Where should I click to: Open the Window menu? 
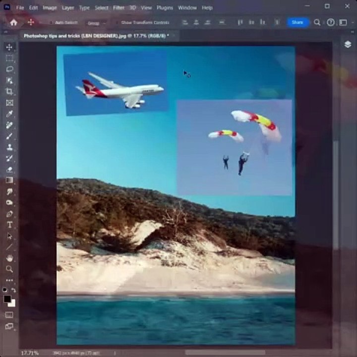pos(187,8)
